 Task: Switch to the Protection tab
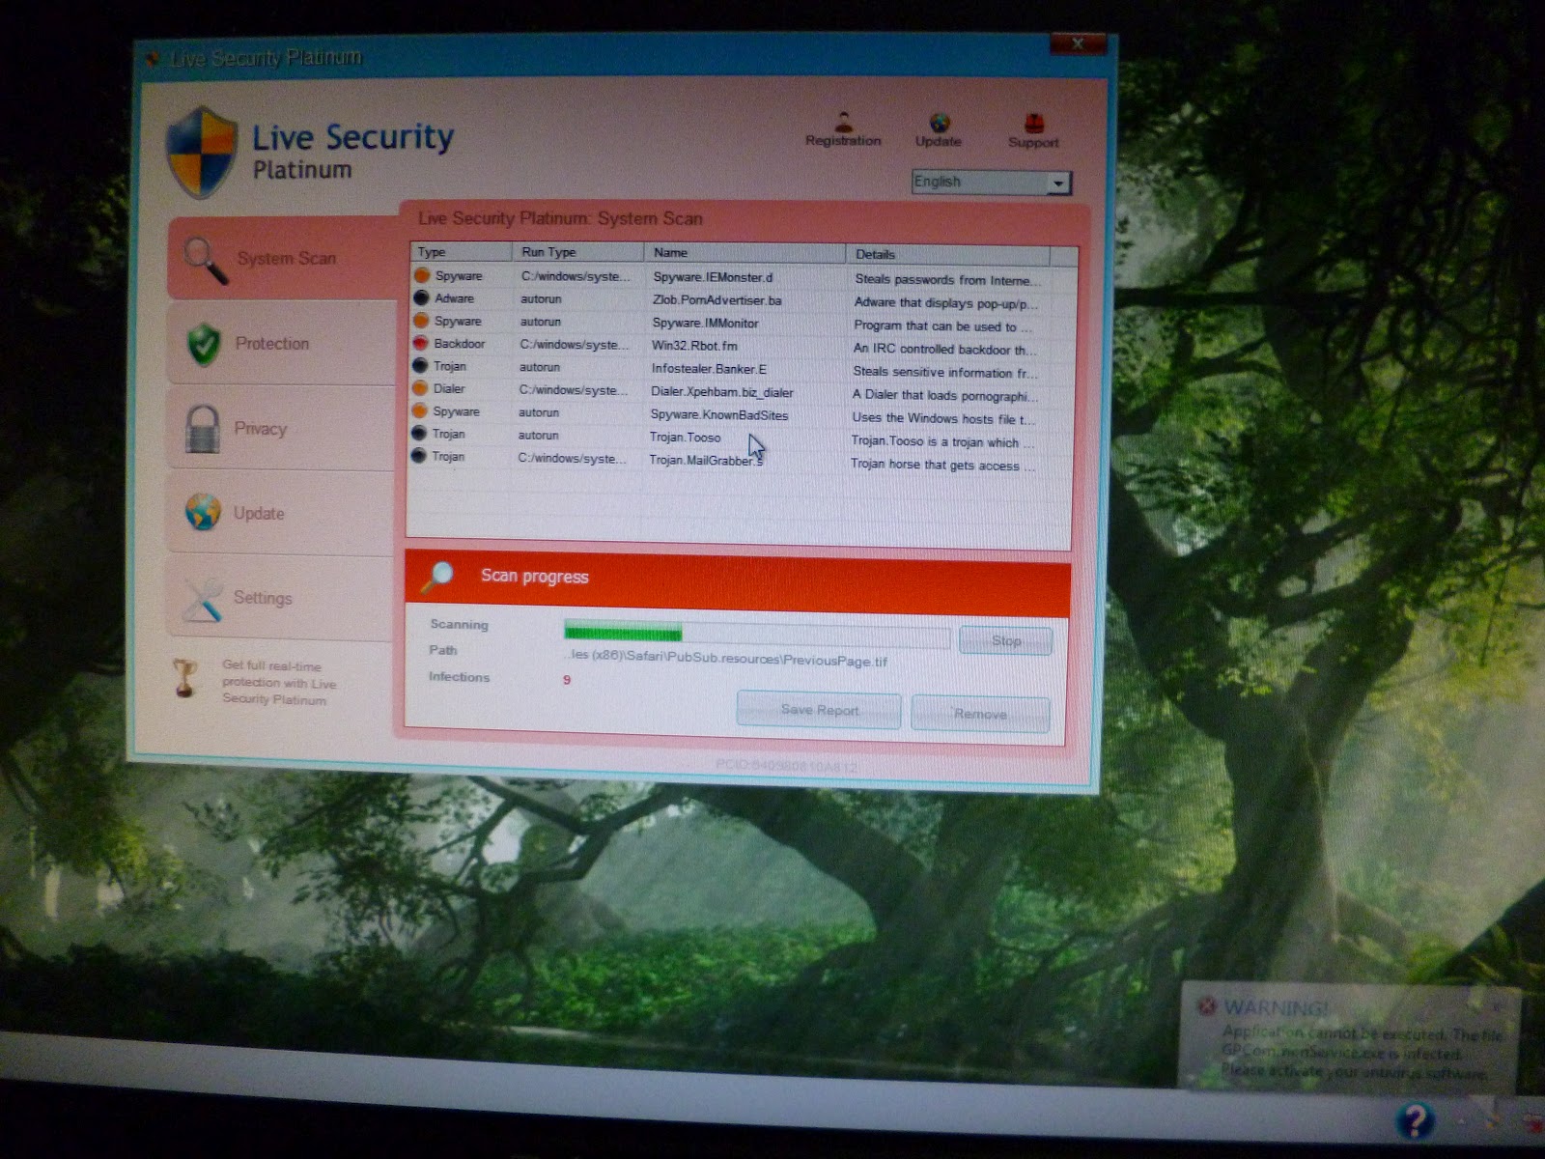coord(281,344)
